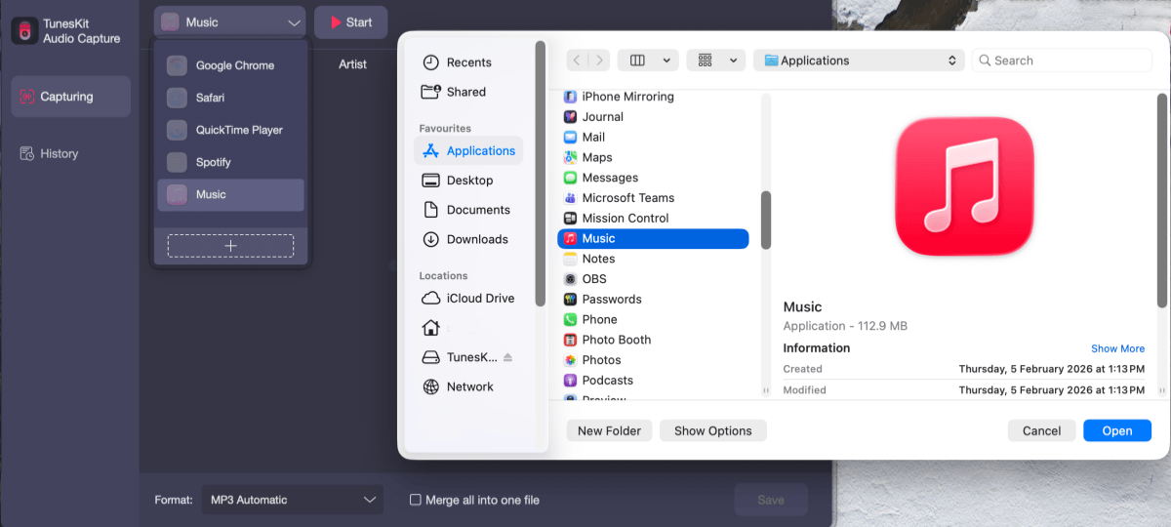Click the Created date value in Information
This screenshot has width=1171, height=527.
(1052, 369)
